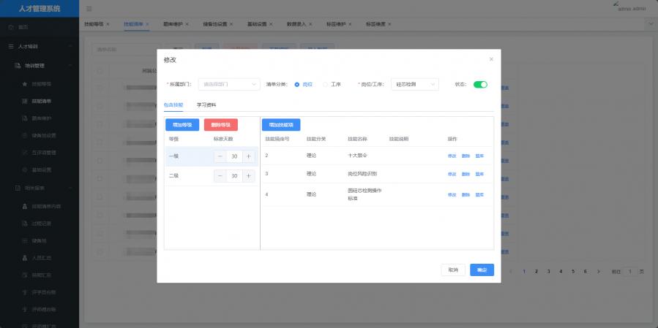The width and height of the screenshot is (658, 328).
Task: Click the gear icon for 基础设置 in sidebar
Action: pos(24,170)
